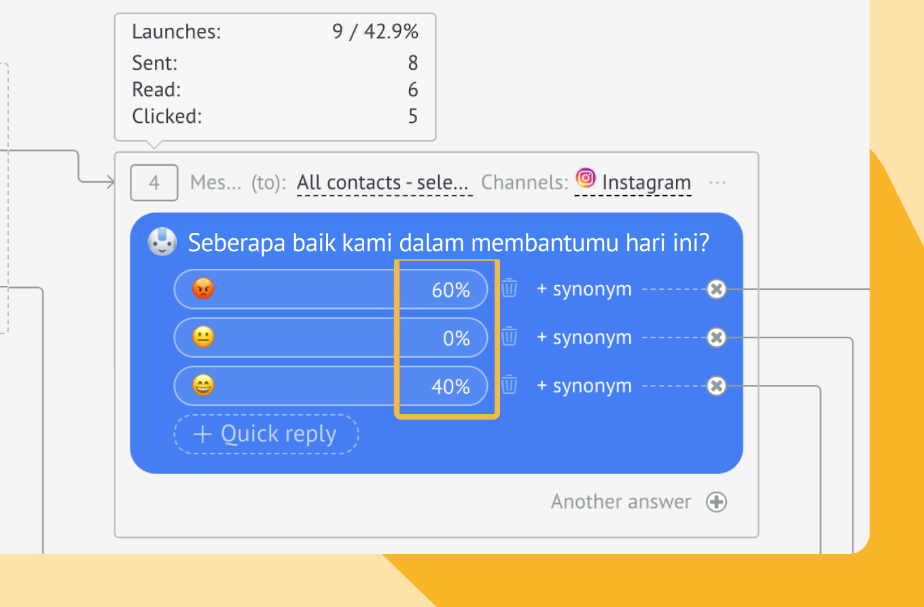Delete the grinning emoji quick reply
Image resolution: width=924 pixels, height=607 pixels.
[510, 386]
